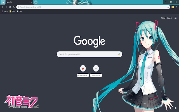Screen dimensions: 179x112
Task: Open the Test bookmark folder
Action: (12, 11)
